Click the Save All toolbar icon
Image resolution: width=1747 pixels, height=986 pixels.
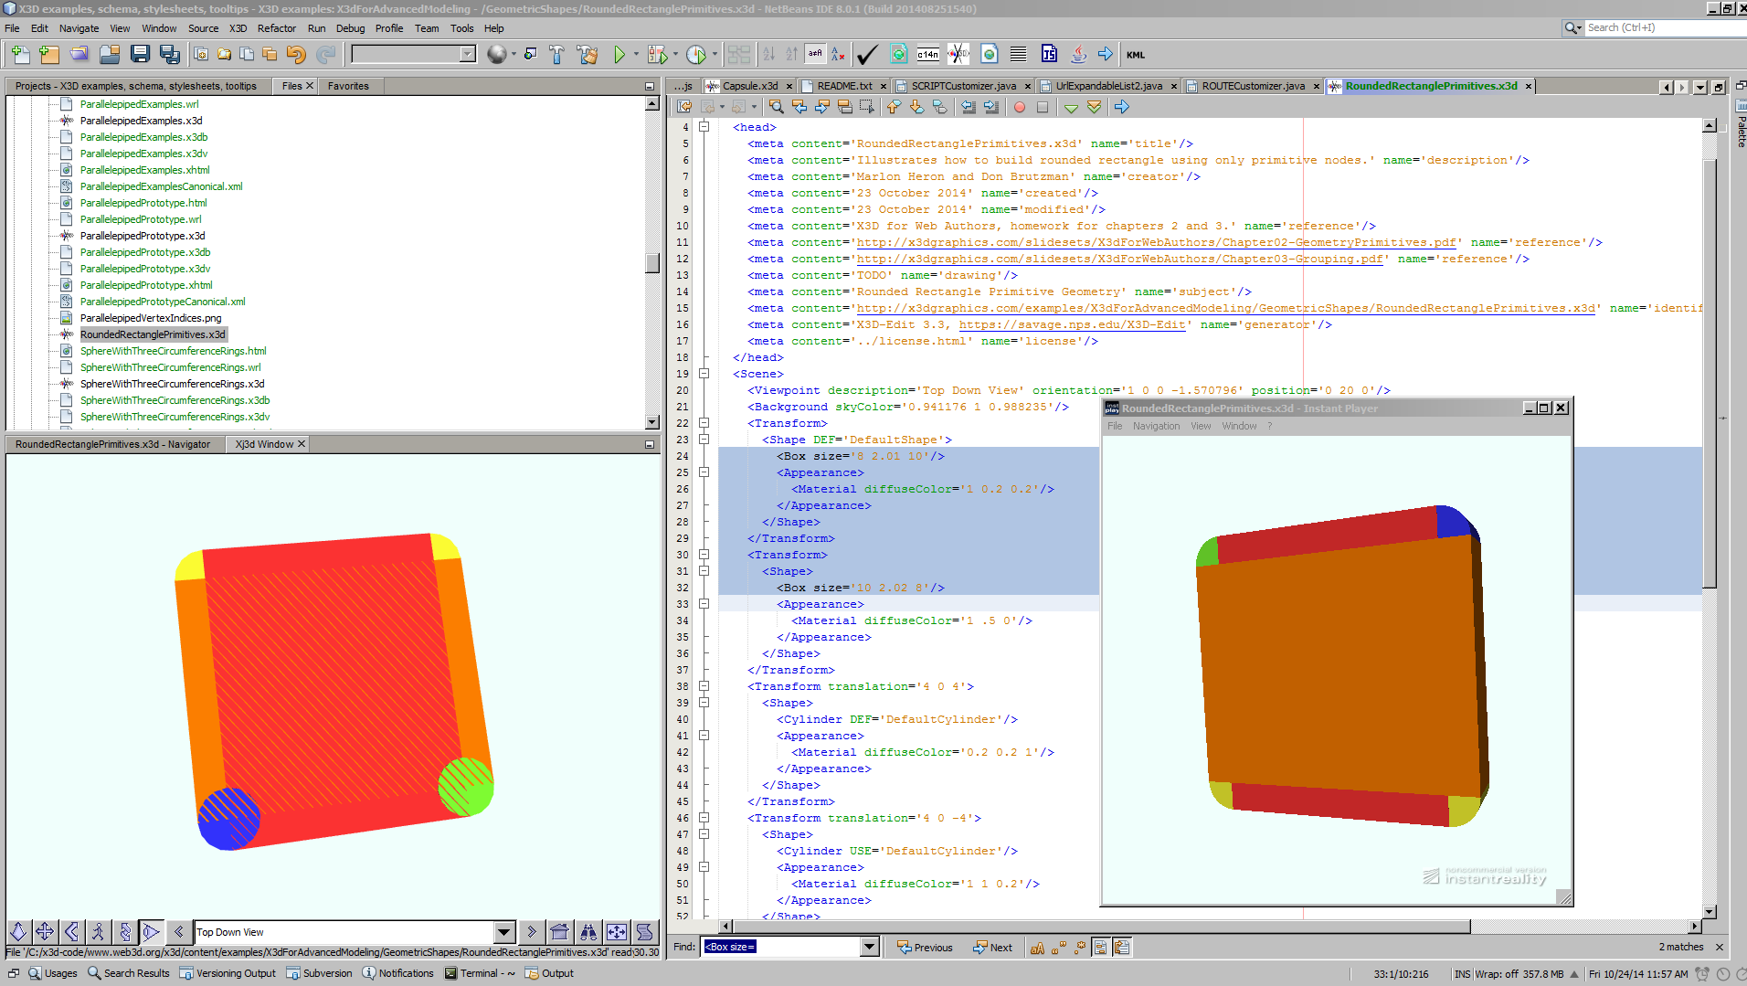pyautogui.click(x=170, y=55)
